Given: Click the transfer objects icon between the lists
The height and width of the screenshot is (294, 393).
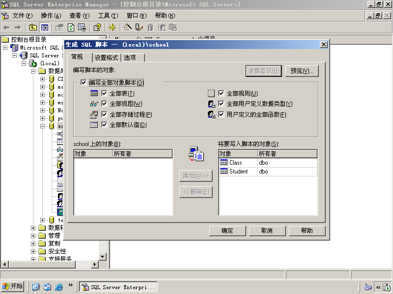Looking at the screenshot, I should click(x=196, y=154).
